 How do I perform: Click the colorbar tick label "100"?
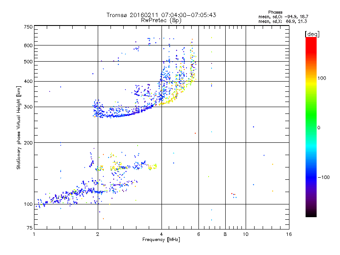[322, 78]
